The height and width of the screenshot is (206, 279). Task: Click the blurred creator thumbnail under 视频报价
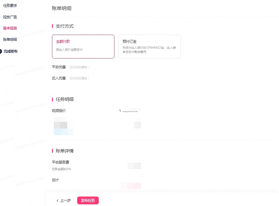[63, 126]
